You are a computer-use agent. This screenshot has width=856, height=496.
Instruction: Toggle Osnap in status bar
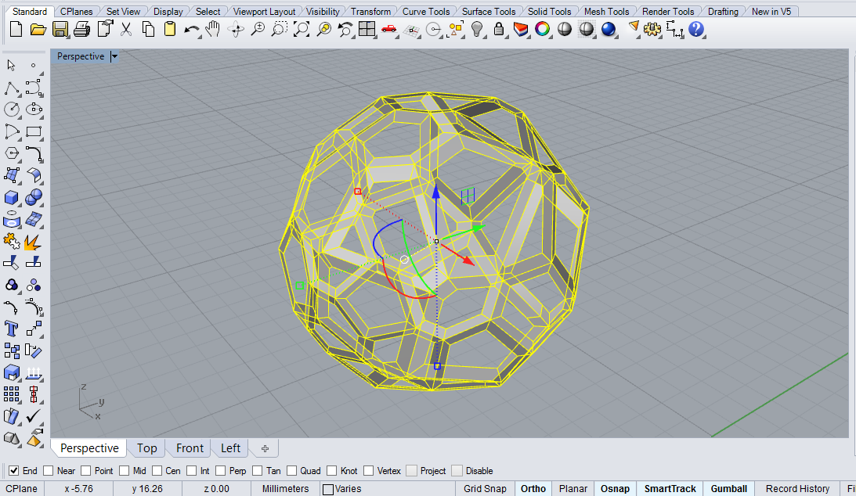[x=615, y=488]
